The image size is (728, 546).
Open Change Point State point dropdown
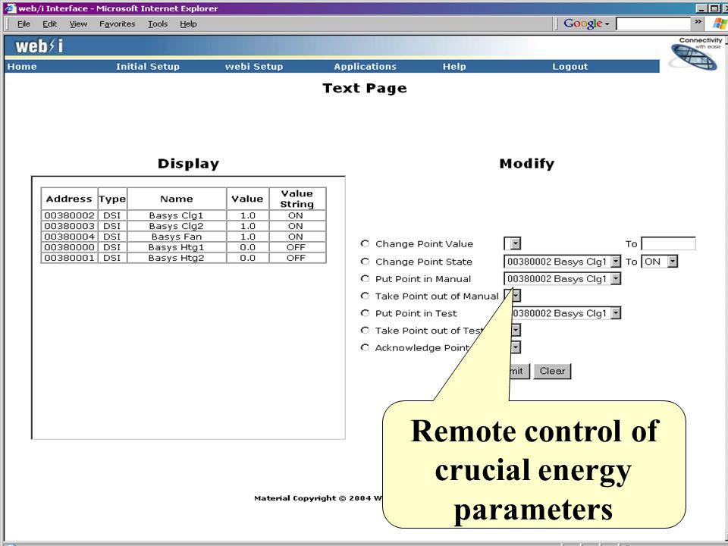tap(562, 262)
